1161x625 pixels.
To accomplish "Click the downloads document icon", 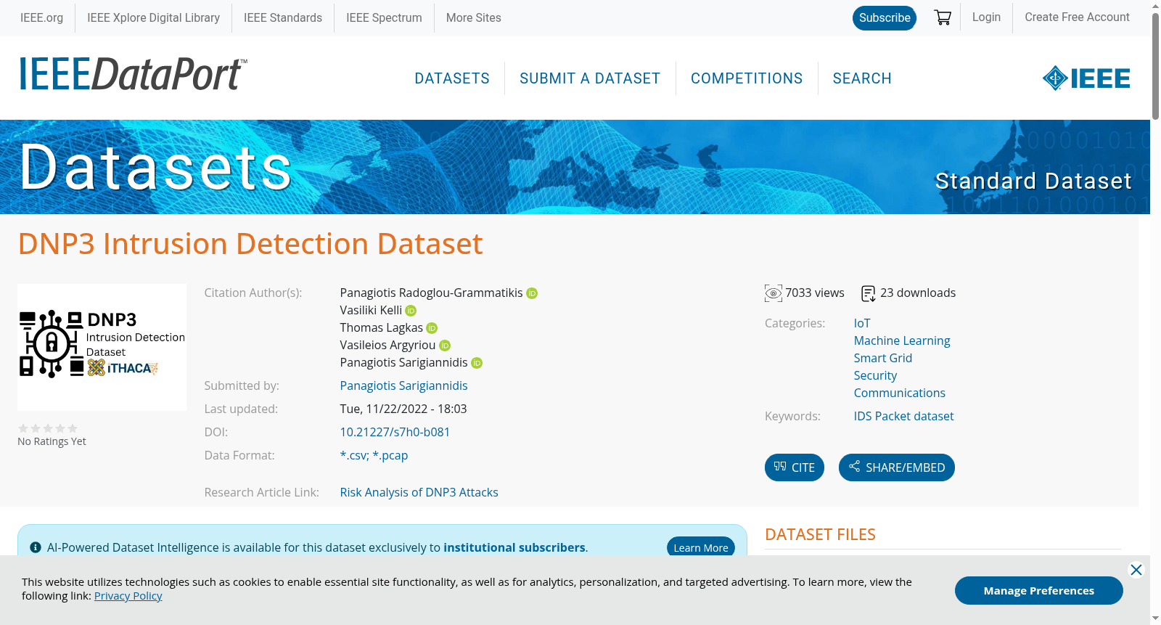I will click(868, 293).
